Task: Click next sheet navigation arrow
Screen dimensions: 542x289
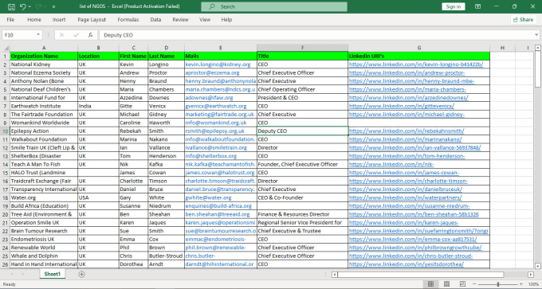Action: coord(23,274)
